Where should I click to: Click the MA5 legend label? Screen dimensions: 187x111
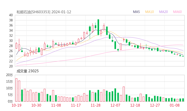[x=136, y=12]
